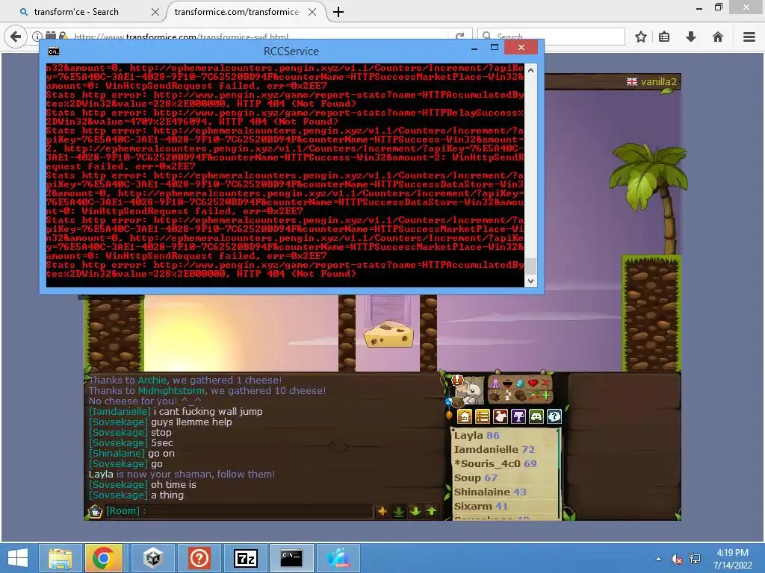This screenshot has width=765, height=573.
Task: Click the exclamation alert badge near avatar
Action: click(x=457, y=380)
